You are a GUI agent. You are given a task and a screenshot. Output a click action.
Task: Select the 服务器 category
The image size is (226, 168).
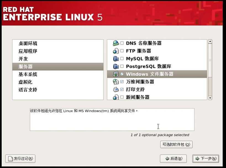(x=58, y=67)
